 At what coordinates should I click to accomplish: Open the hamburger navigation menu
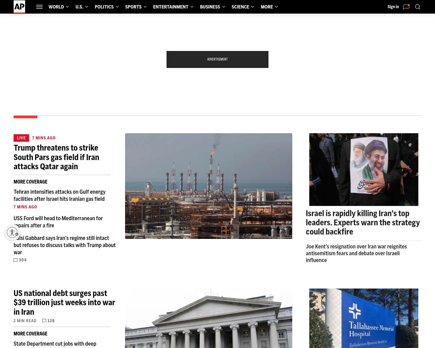point(39,7)
